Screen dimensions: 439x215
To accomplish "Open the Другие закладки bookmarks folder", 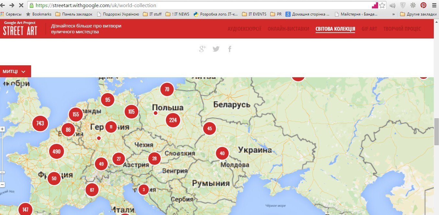I will coord(418,14).
